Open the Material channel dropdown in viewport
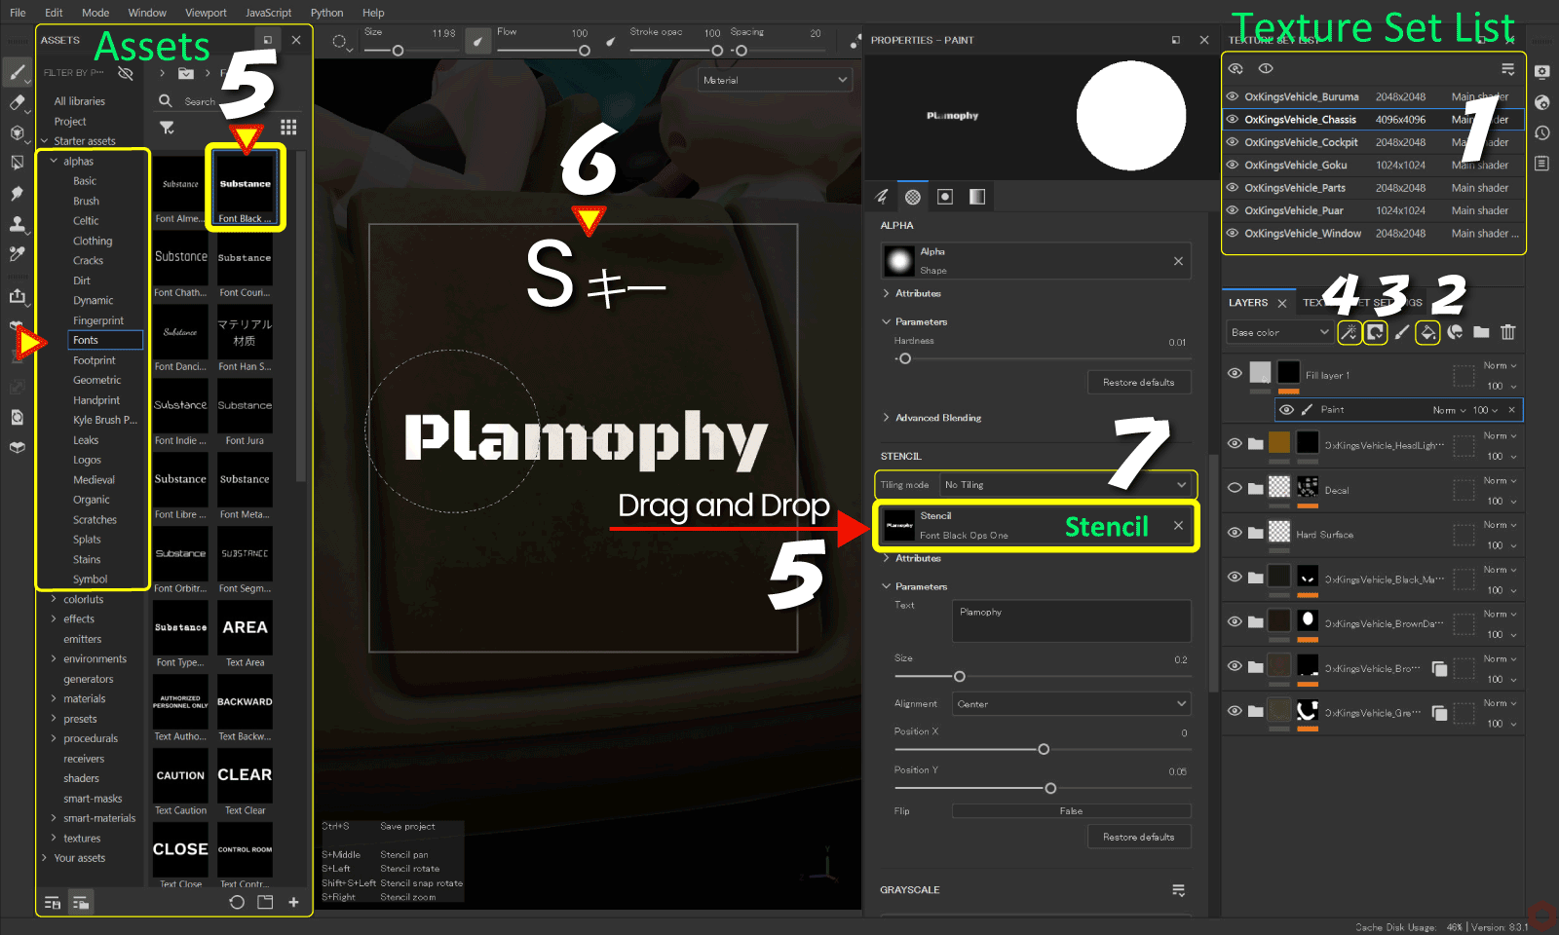Screen dimensions: 1559x935 click(776, 80)
